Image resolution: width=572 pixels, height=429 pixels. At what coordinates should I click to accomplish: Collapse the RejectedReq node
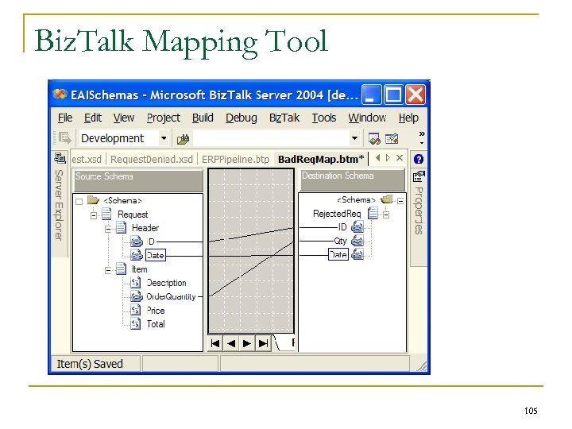(x=386, y=214)
